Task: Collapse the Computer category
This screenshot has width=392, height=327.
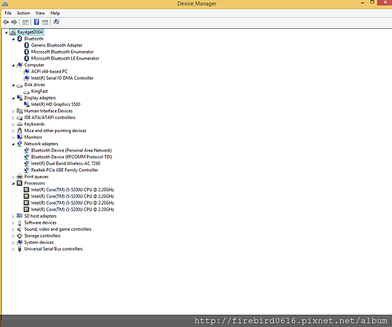Action: [x=13, y=65]
